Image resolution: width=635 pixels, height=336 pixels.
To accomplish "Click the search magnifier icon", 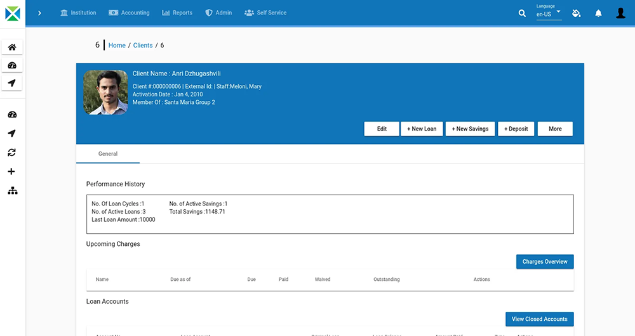I will [522, 13].
